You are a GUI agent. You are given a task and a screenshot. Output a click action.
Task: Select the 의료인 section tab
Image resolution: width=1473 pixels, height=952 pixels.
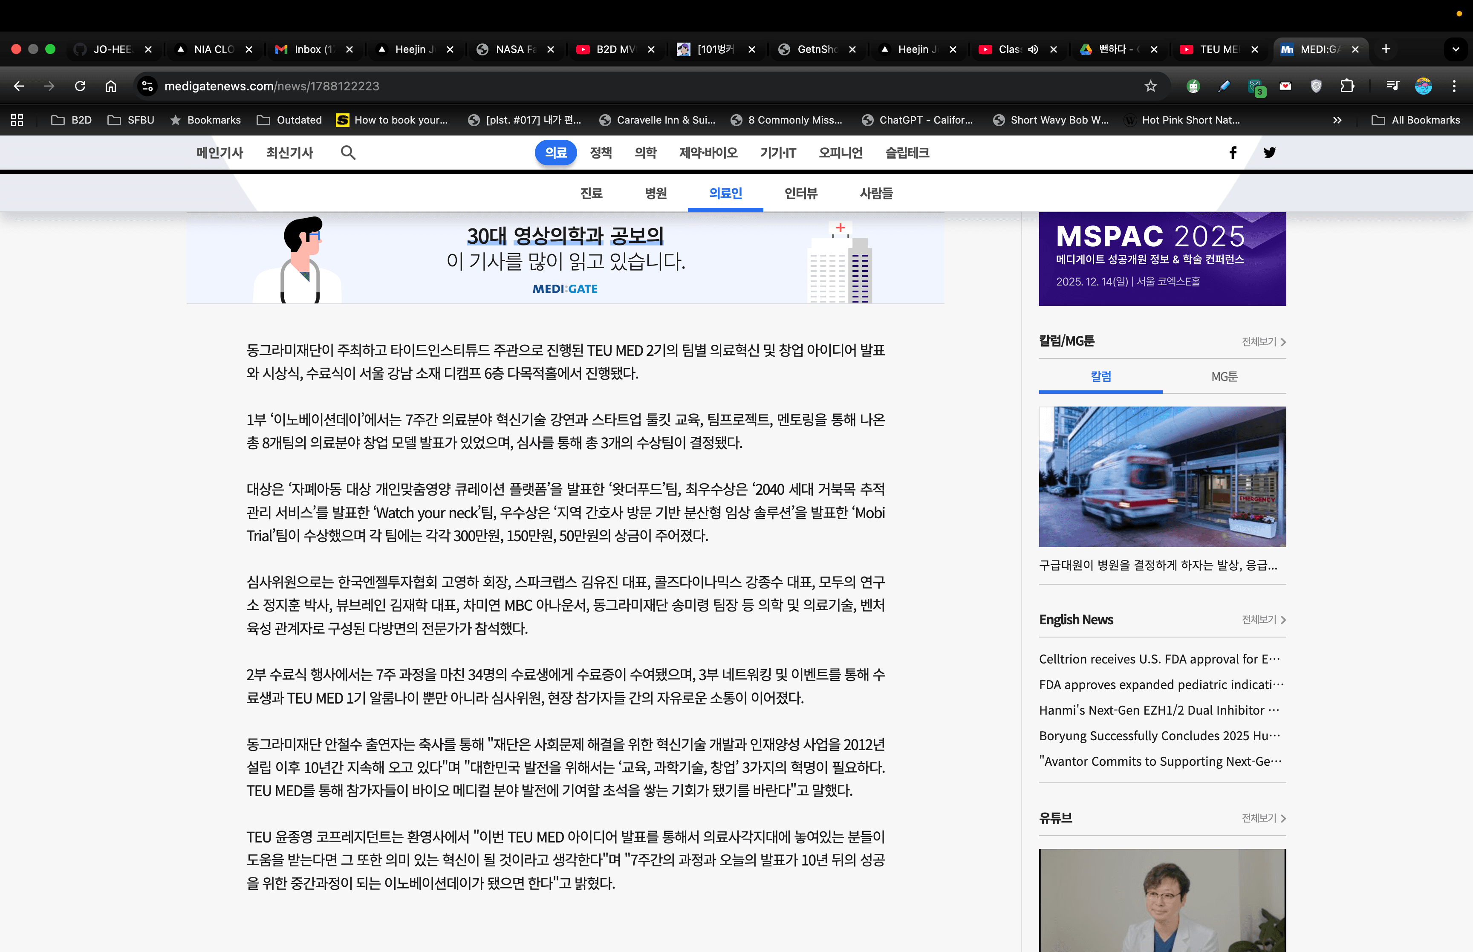pyautogui.click(x=725, y=193)
